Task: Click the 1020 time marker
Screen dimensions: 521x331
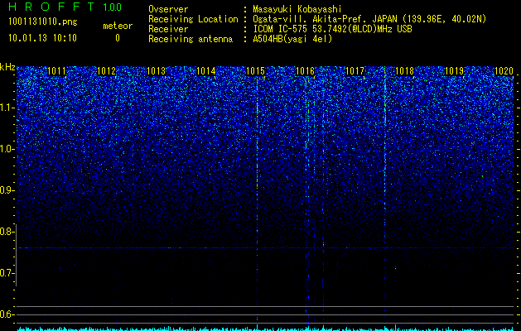Action: tap(504, 71)
